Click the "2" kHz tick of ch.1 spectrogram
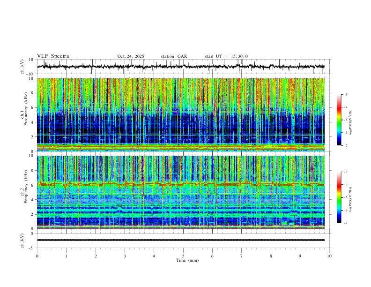The width and height of the screenshot is (371, 287). 33,137
